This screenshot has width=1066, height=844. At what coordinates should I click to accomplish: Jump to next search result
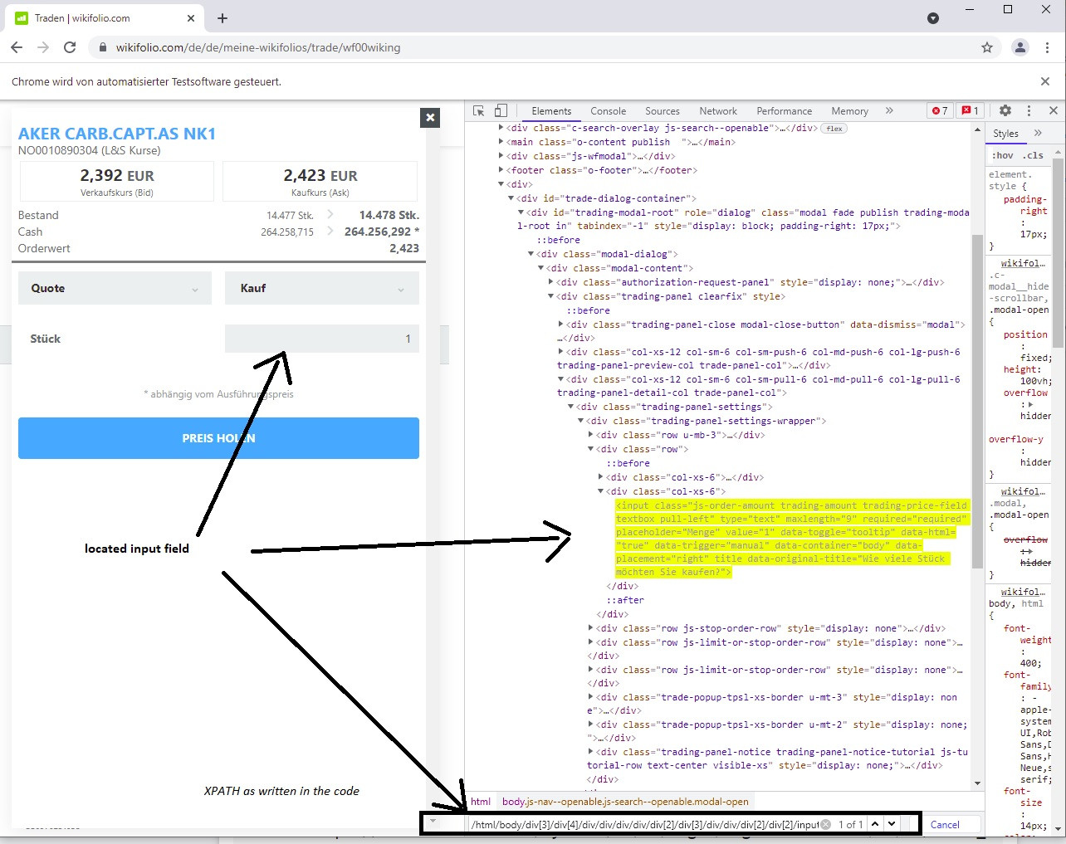coord(892,824)
